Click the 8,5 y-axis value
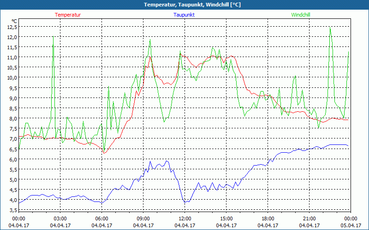The image size is (369, 230). [x=13, y=108]
